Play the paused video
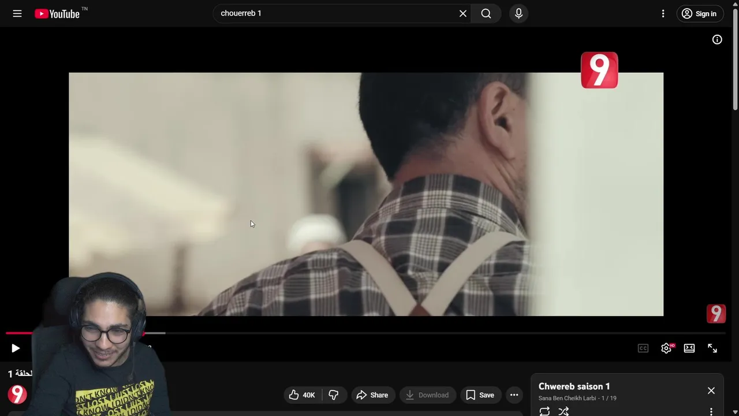 click(16, 348)
